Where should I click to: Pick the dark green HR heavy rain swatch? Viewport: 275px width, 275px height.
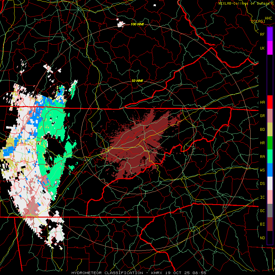pos(270,143)
